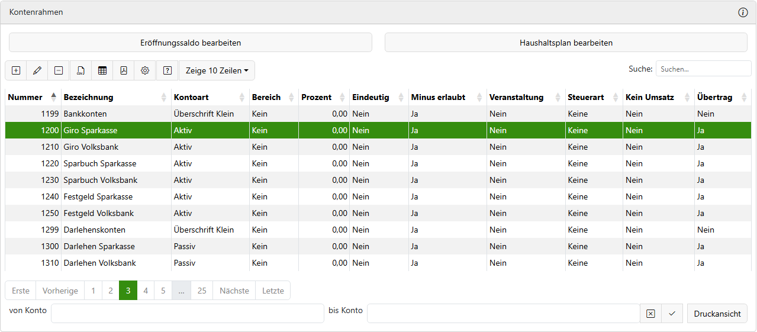Image resolution: width=757 pixels, height=332 pixels.
Task: Click the minus delete account icon
Action: click(59, 70)
